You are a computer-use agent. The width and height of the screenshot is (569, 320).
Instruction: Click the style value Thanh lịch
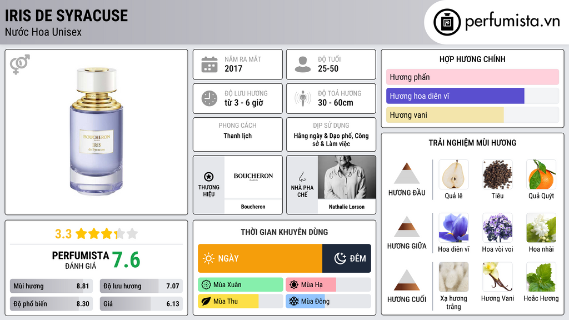(238, 136)
